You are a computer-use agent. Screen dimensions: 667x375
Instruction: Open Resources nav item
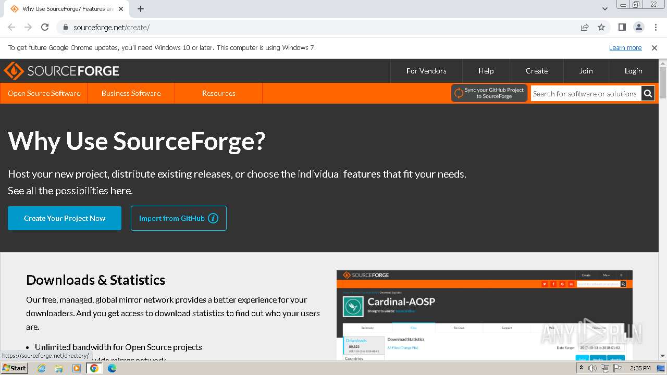tap(218, 93)
